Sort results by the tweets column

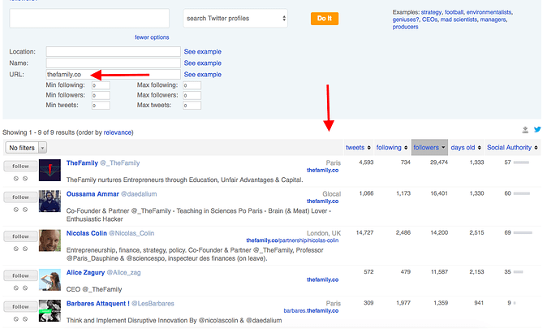[358, 147]
